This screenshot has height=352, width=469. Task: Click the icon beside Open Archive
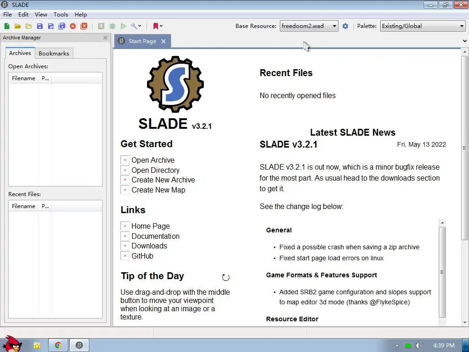pyautogui.click(x=125, y=160)
